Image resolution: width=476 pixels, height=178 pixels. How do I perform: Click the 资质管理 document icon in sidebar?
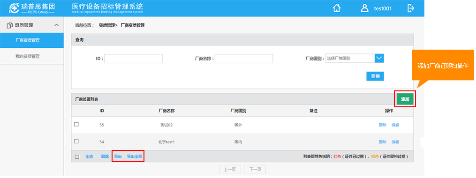coord(9,25)
